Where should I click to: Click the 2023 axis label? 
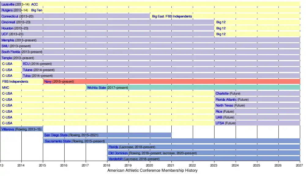214,166
